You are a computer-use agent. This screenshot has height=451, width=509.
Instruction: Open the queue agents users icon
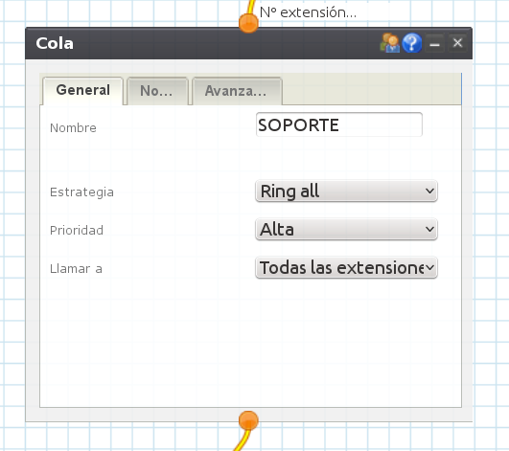coord(390,43)
